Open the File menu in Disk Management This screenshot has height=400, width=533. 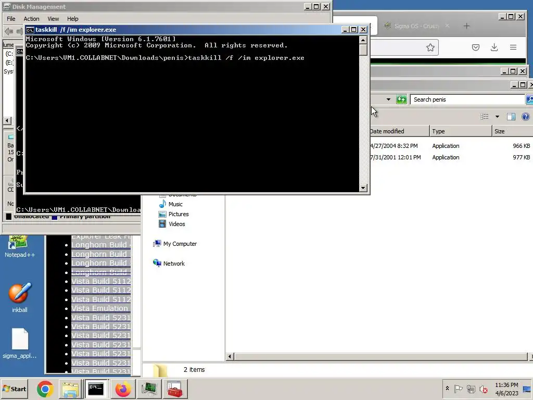point(11,19)
